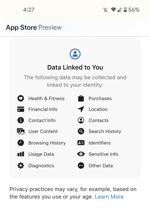Click the blue profile icon above heading
The image size is (150, 208).
point(75,54)
